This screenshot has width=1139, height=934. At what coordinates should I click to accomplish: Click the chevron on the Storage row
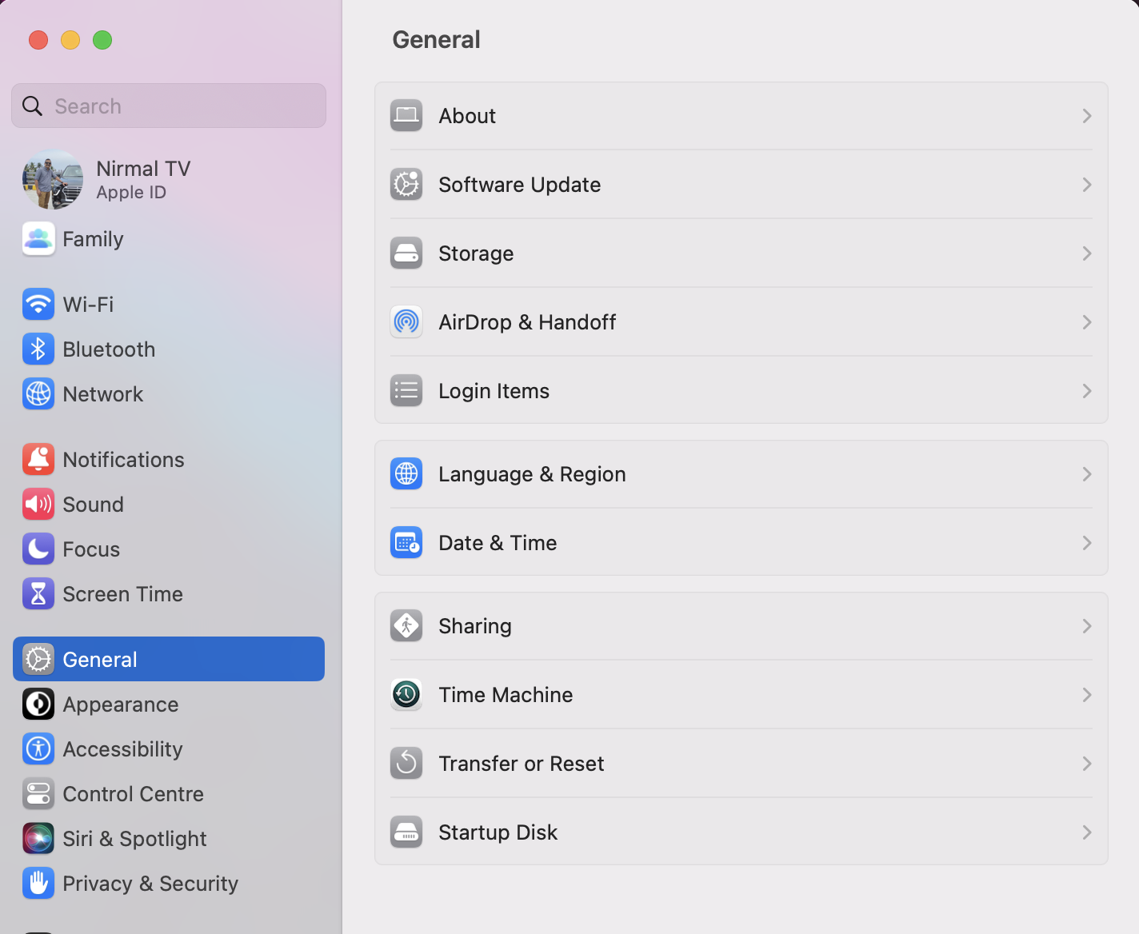[x=1087, y=253]
